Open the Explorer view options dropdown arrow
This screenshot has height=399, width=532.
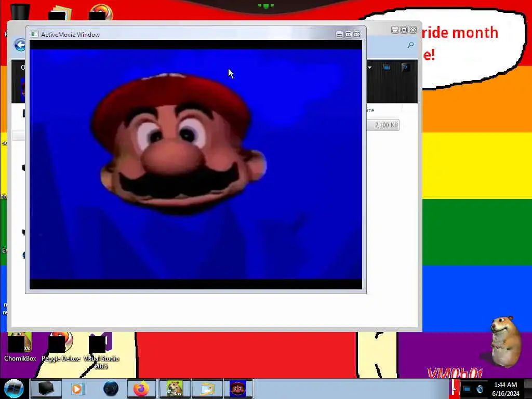(x=369, y=68)
